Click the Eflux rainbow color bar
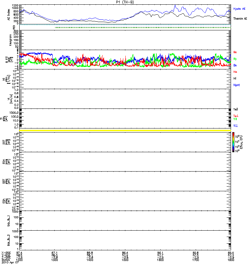 click(x=233, y=142)
